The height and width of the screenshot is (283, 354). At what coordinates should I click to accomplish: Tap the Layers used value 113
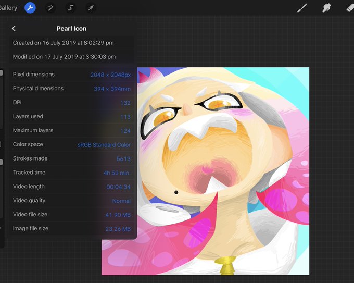click(x=125, y=117)
